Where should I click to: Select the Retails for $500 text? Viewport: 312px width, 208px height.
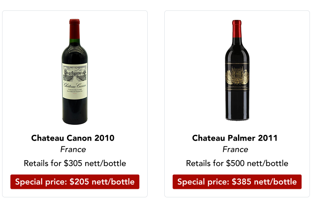tap(237, 163)
